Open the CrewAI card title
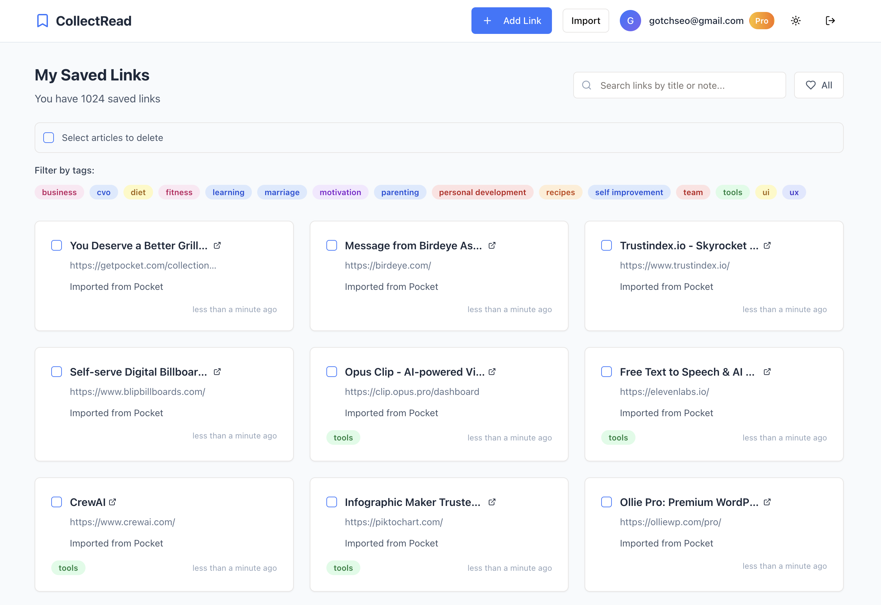This screenshot has width=881, height=605. tap(88, 502)
